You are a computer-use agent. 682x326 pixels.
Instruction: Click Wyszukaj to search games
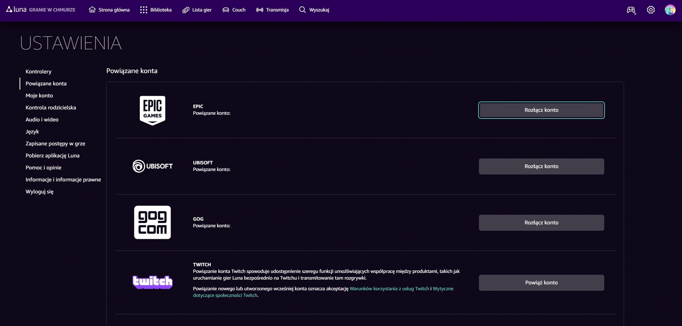pyautogui.click(x=314, y=10)
